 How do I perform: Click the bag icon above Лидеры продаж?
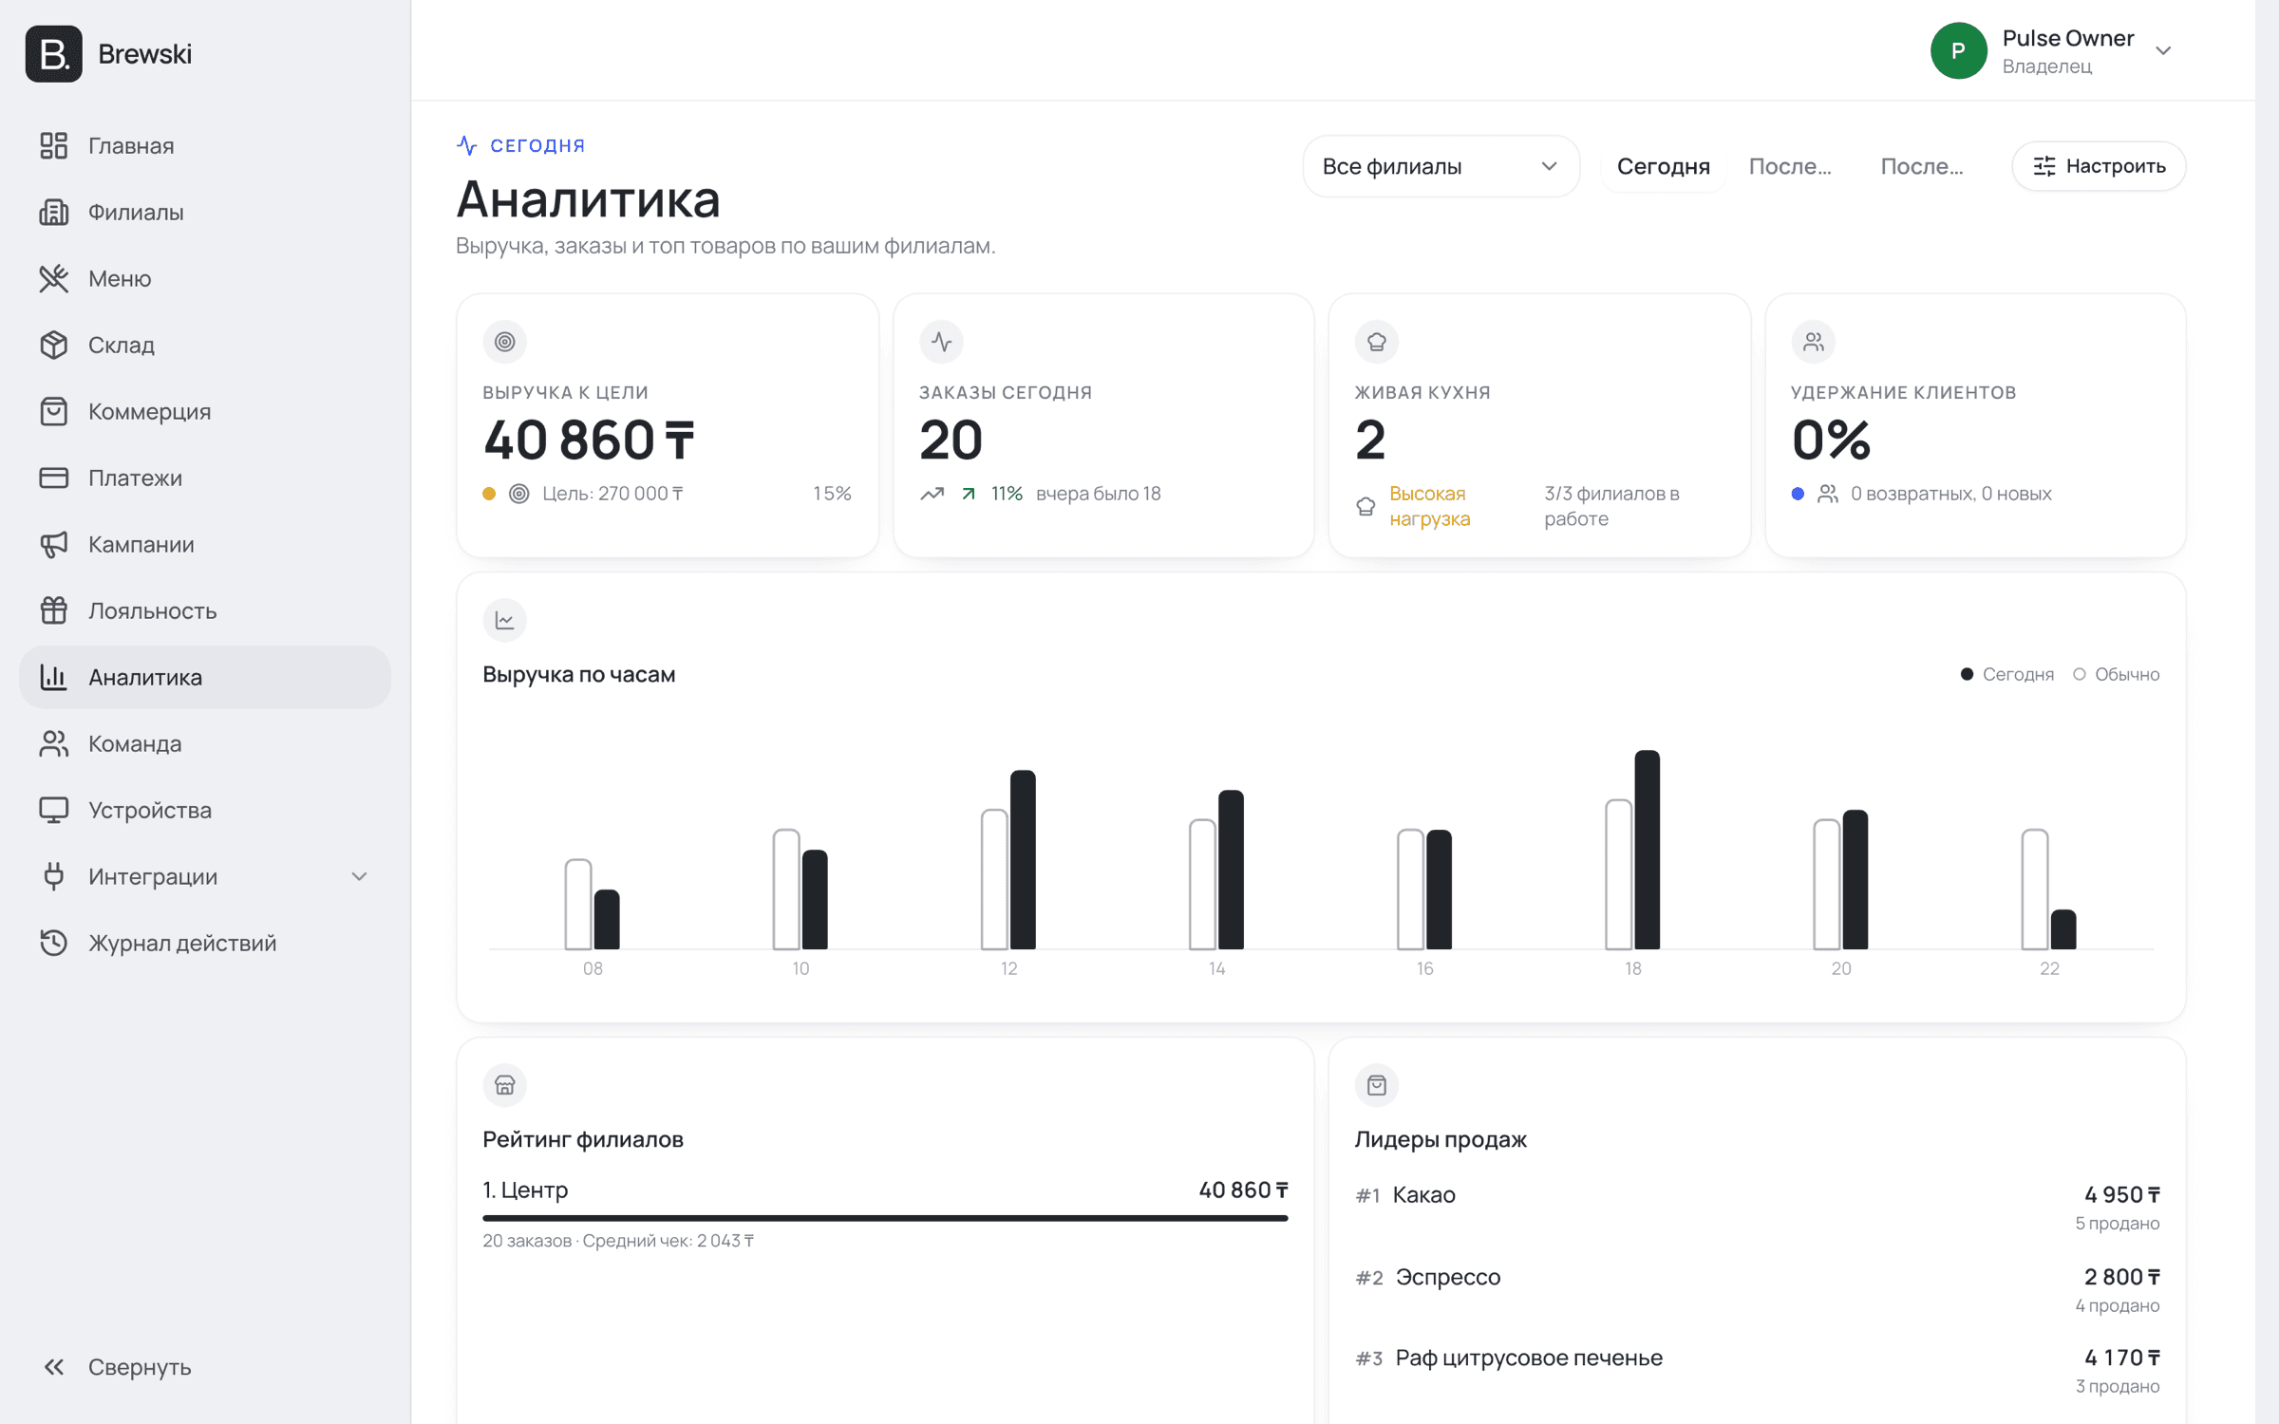coord(1376,1085)
